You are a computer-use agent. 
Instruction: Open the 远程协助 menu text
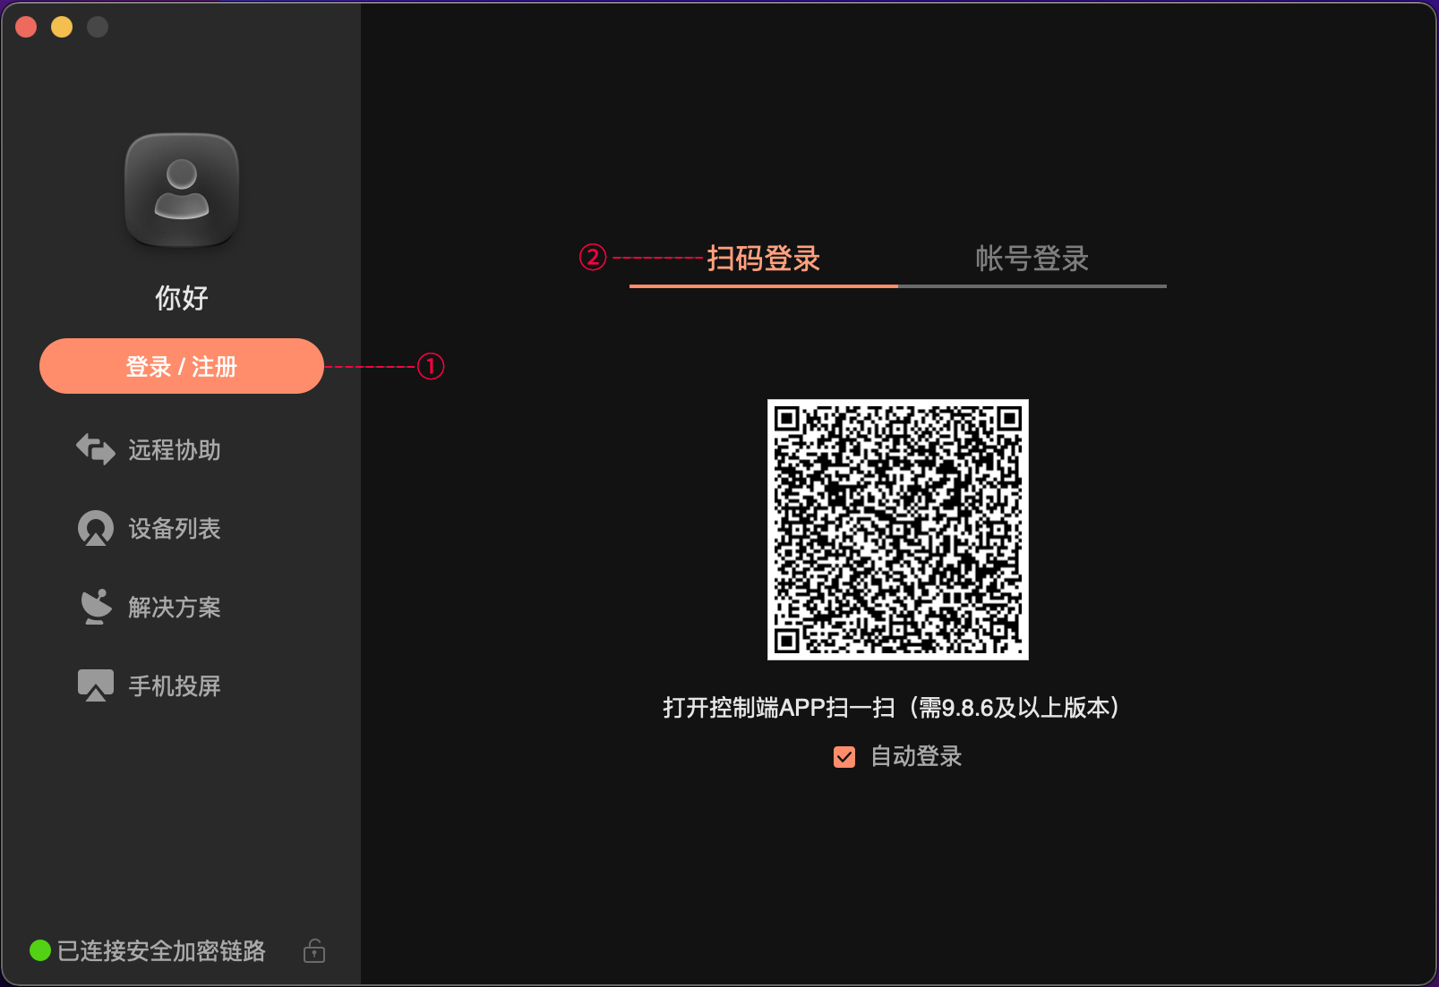(x=175, y=450)
